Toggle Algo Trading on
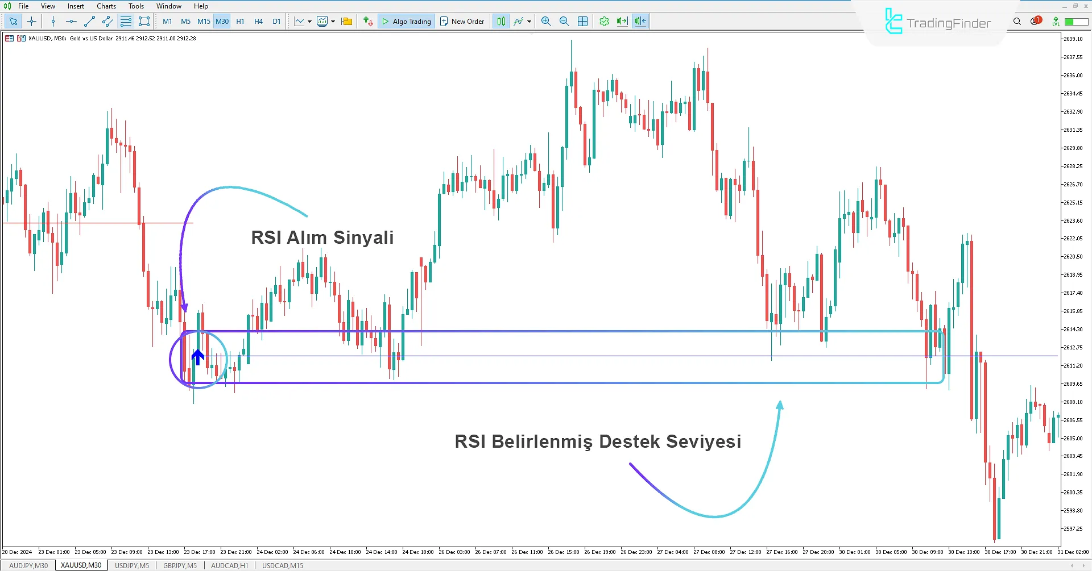Screen dimensions: 1092x571 click(x=406, y=21)
